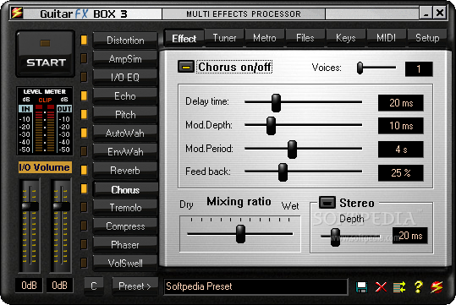This screenshot has width=456, height=305.
Task: Select the EnvWah effect button
Action: click(x=125, y=152)
